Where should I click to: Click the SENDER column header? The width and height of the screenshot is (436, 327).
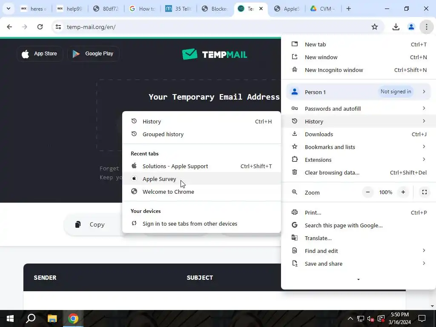pos(45,278)
